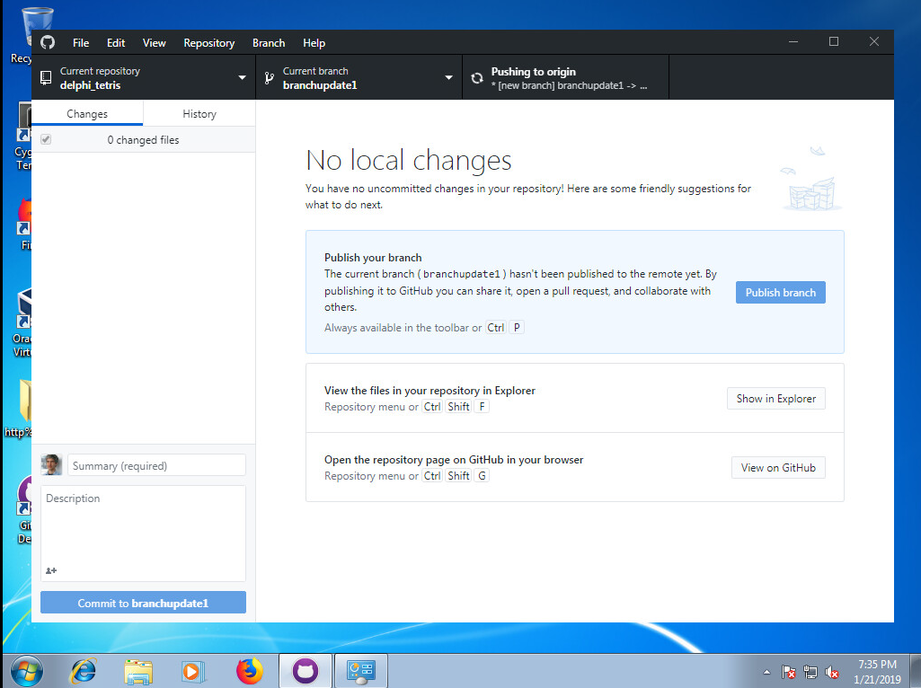Click the GitHub octocat logo icon
921x688 pixels.
(x=48, y=42)
